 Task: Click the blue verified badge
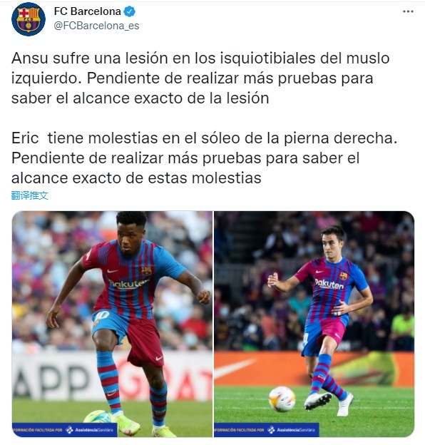130,11
